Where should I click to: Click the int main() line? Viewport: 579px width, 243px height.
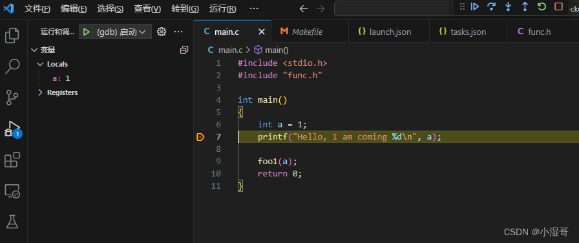click(x=262, y=100)
